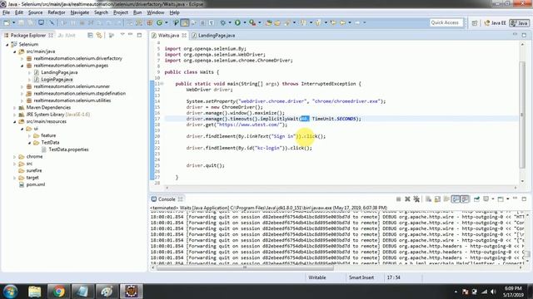Image resolution: width=533 pixels, height=299 pixels.
Task: Click the Debug bug toolbar icon
Action: pyautogui.click(x=223, y=22)
